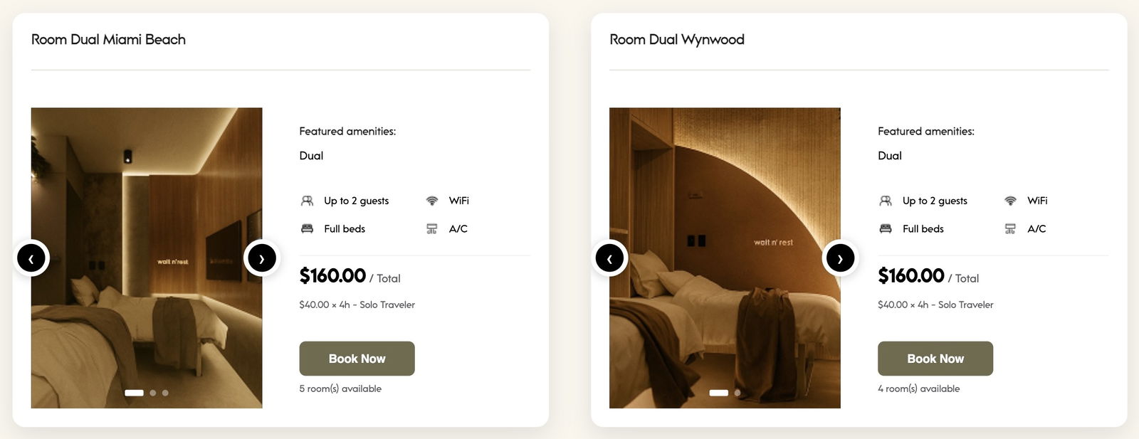Click guests icon in Wynwood card
This screenshot has height=439, width=1139.
(x=886, y=201)
